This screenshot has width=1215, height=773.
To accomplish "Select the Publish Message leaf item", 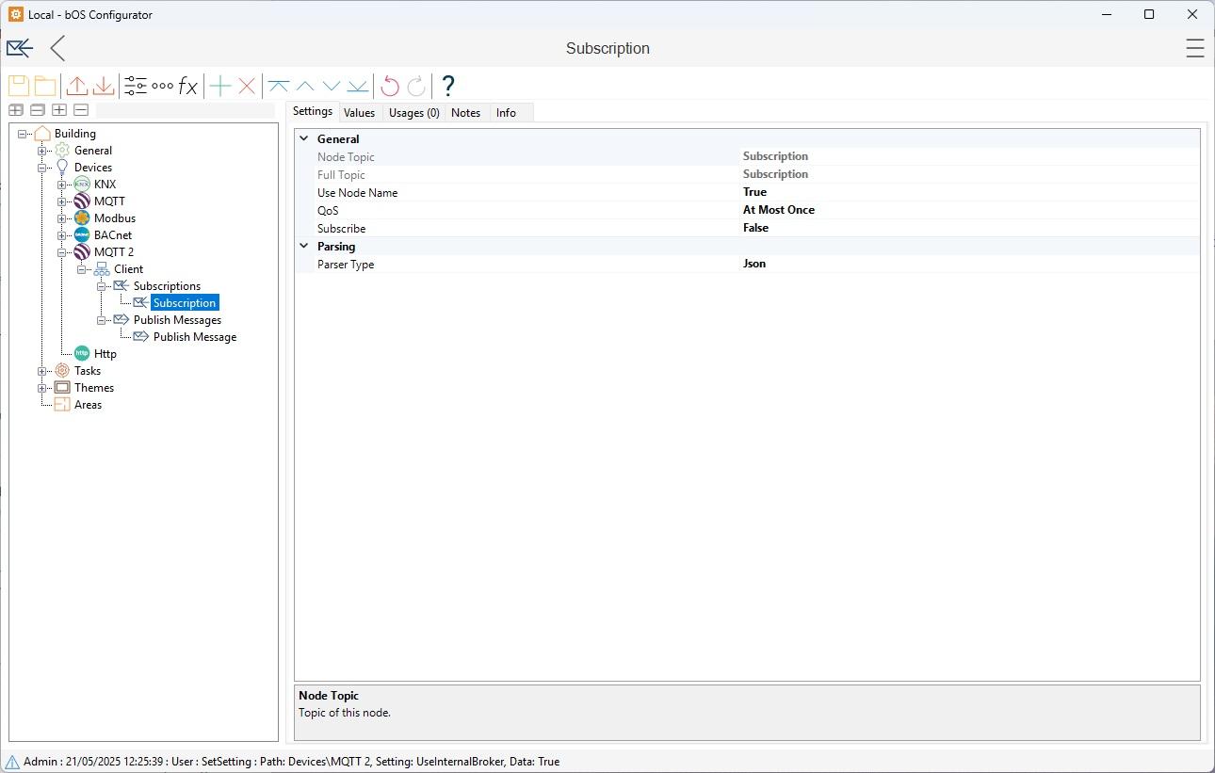I will tap(195, 337).
